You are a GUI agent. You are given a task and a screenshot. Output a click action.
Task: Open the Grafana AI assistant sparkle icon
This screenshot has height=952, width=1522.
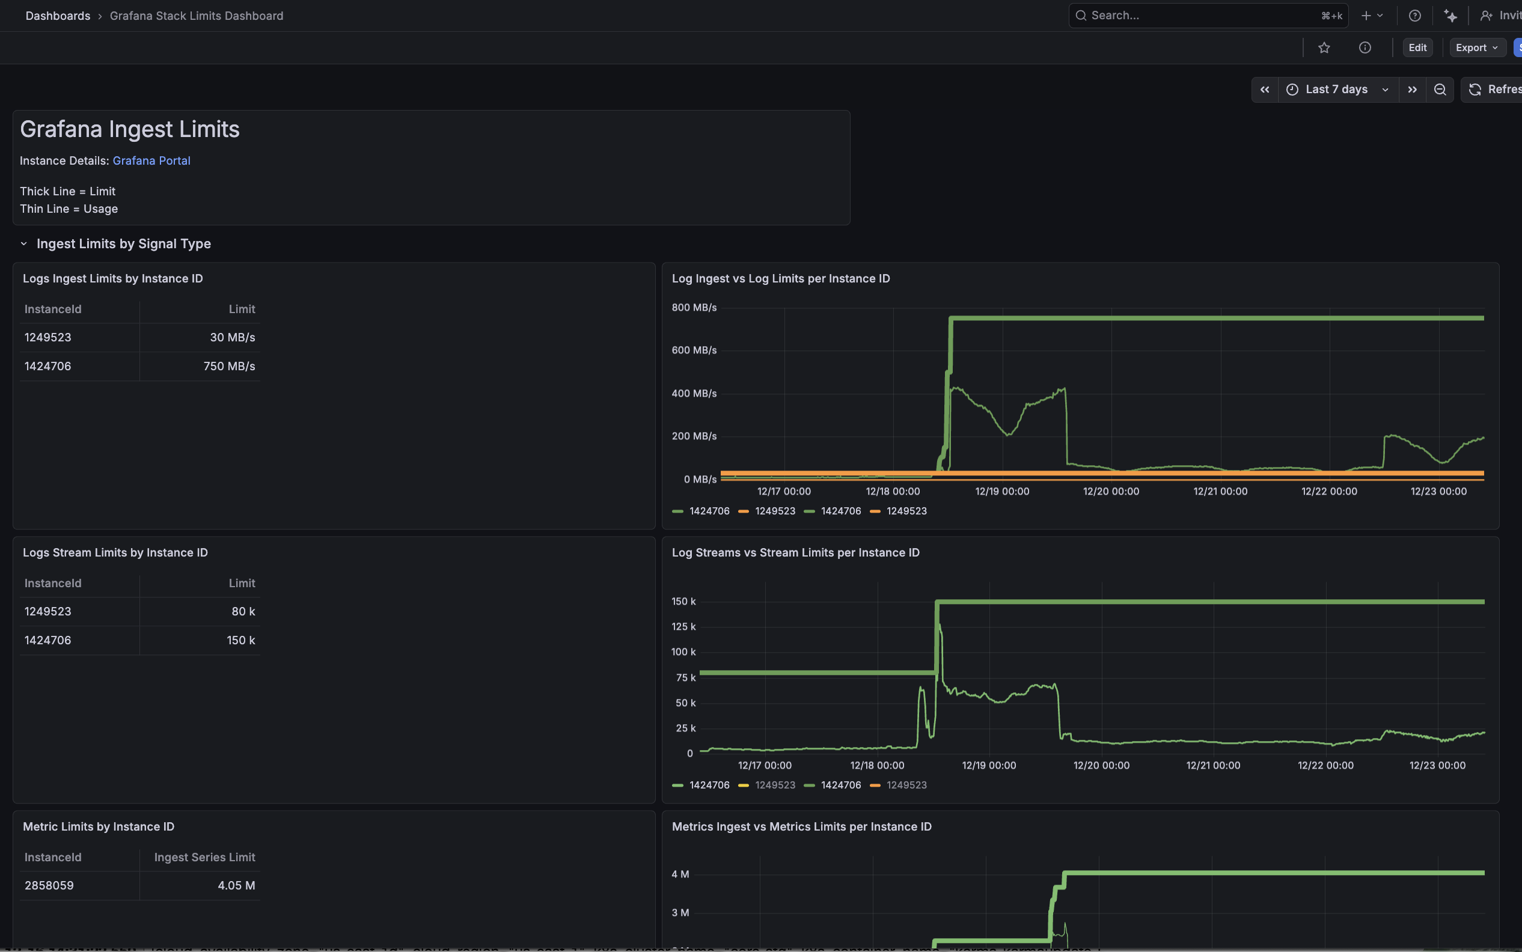click(x=1450, y=16)
